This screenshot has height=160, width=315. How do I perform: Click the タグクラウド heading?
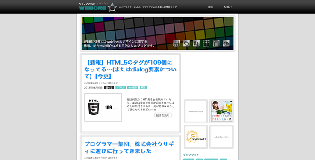(x=191, y=154)
